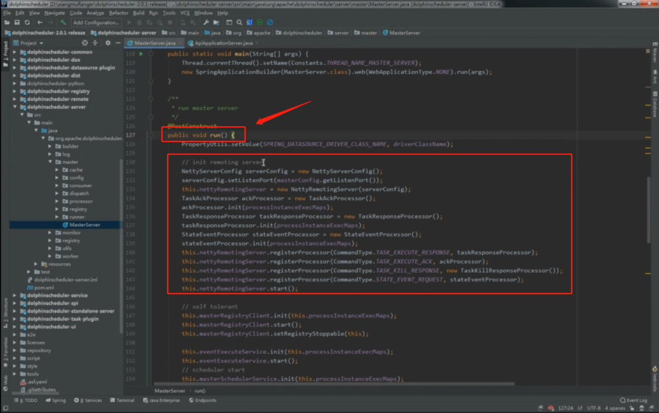Open the Add Configuration dropdown

(96, 23)
